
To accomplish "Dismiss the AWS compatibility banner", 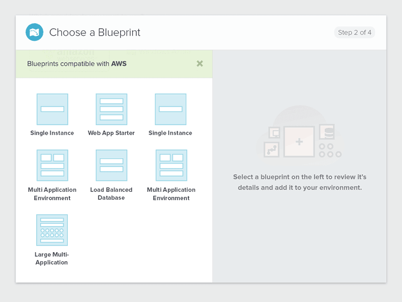I will point(199,63).
